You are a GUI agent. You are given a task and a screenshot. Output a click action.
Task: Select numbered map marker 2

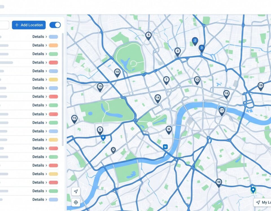click(x=195, y=41)
